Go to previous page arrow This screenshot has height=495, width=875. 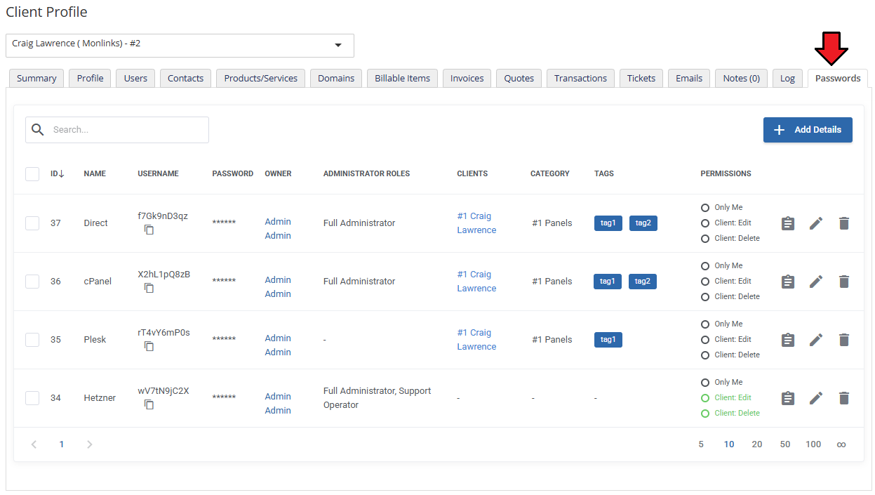coord(34,444)
